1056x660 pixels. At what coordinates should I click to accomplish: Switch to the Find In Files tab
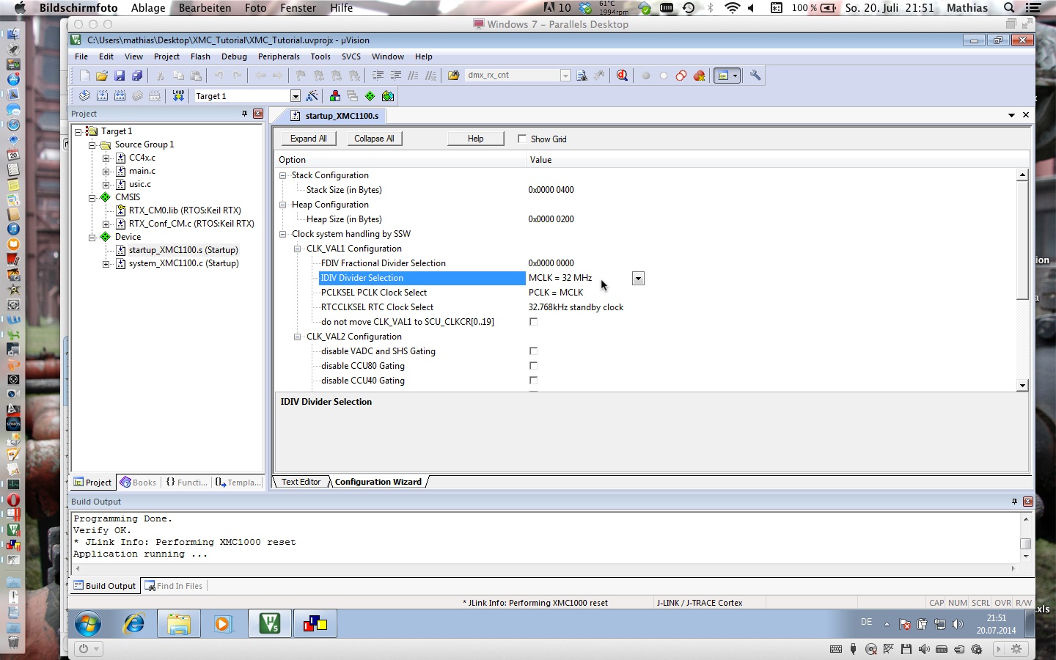click(174, 586)
